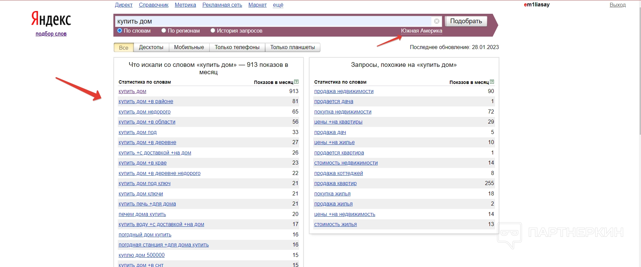Switch to the "Мобильные" tab
Screen dimensions: 641x267
[x=189, y=47]
